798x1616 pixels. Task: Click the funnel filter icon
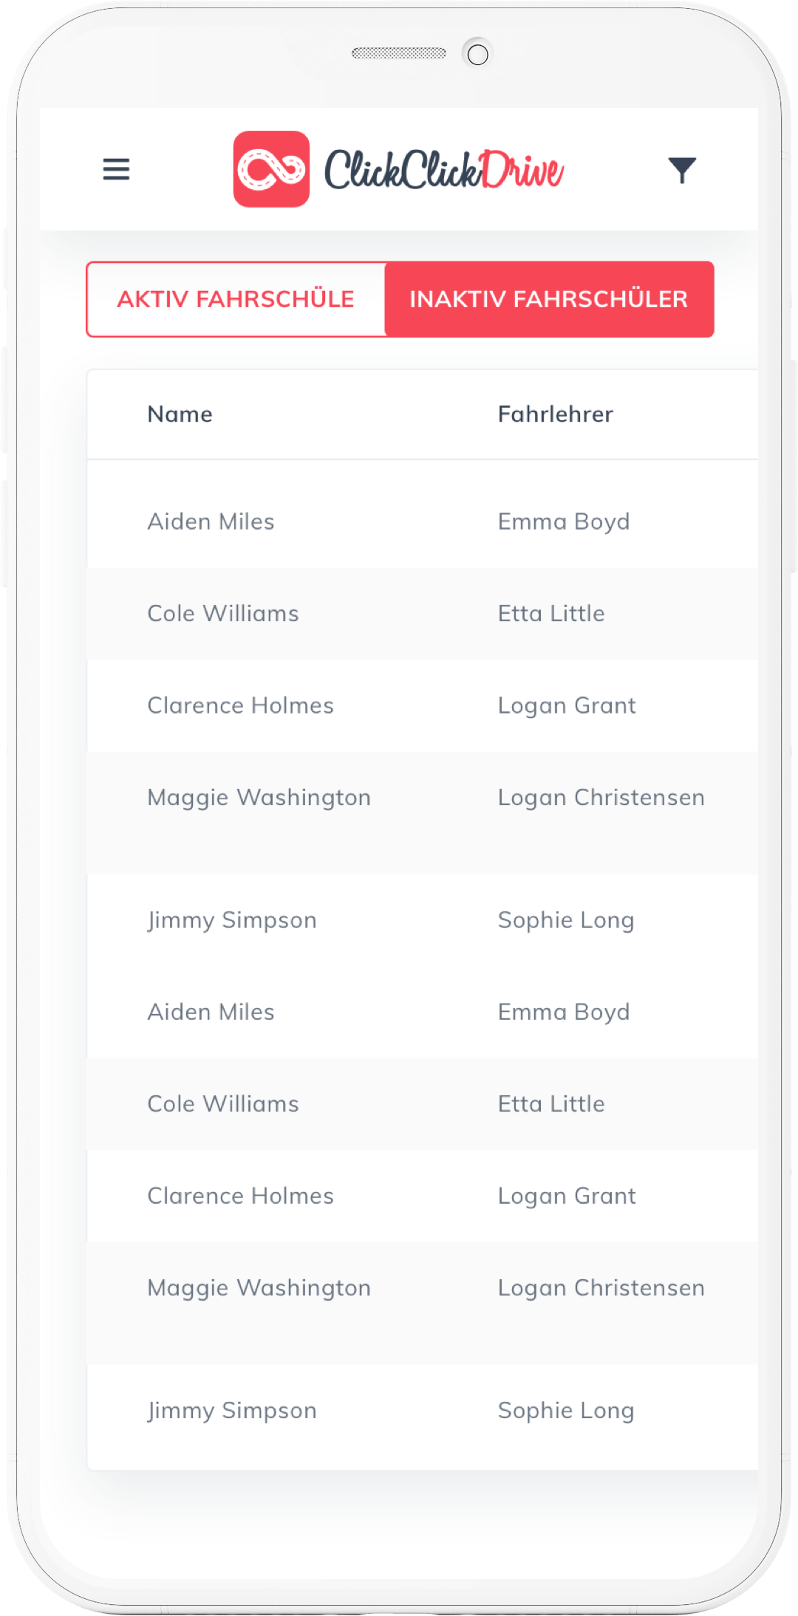[x=681, y=170]
